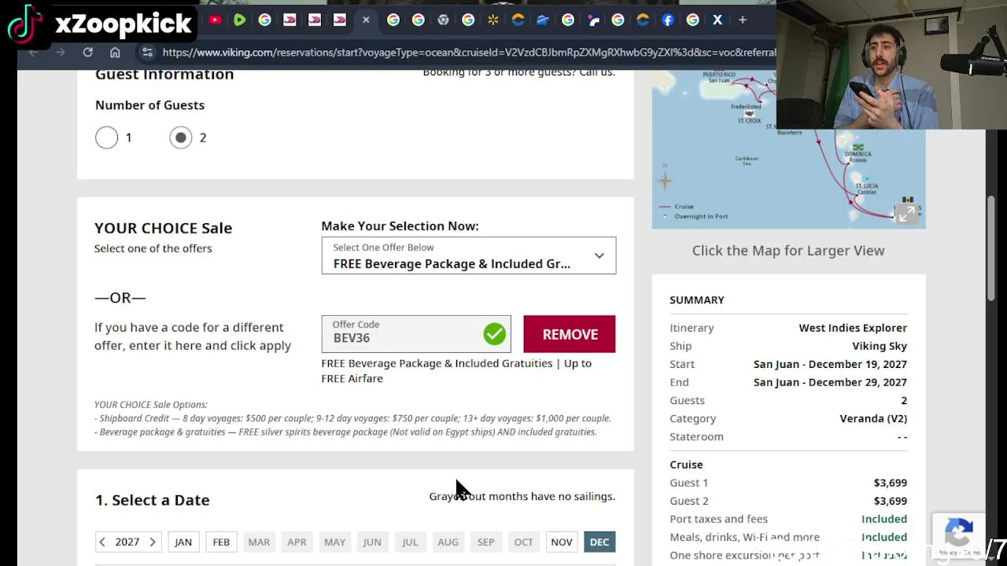Close the current Viking reservations tab
Image resolution: width=1007 pixels, height=566 pixels.
click(x=366, y=20)
